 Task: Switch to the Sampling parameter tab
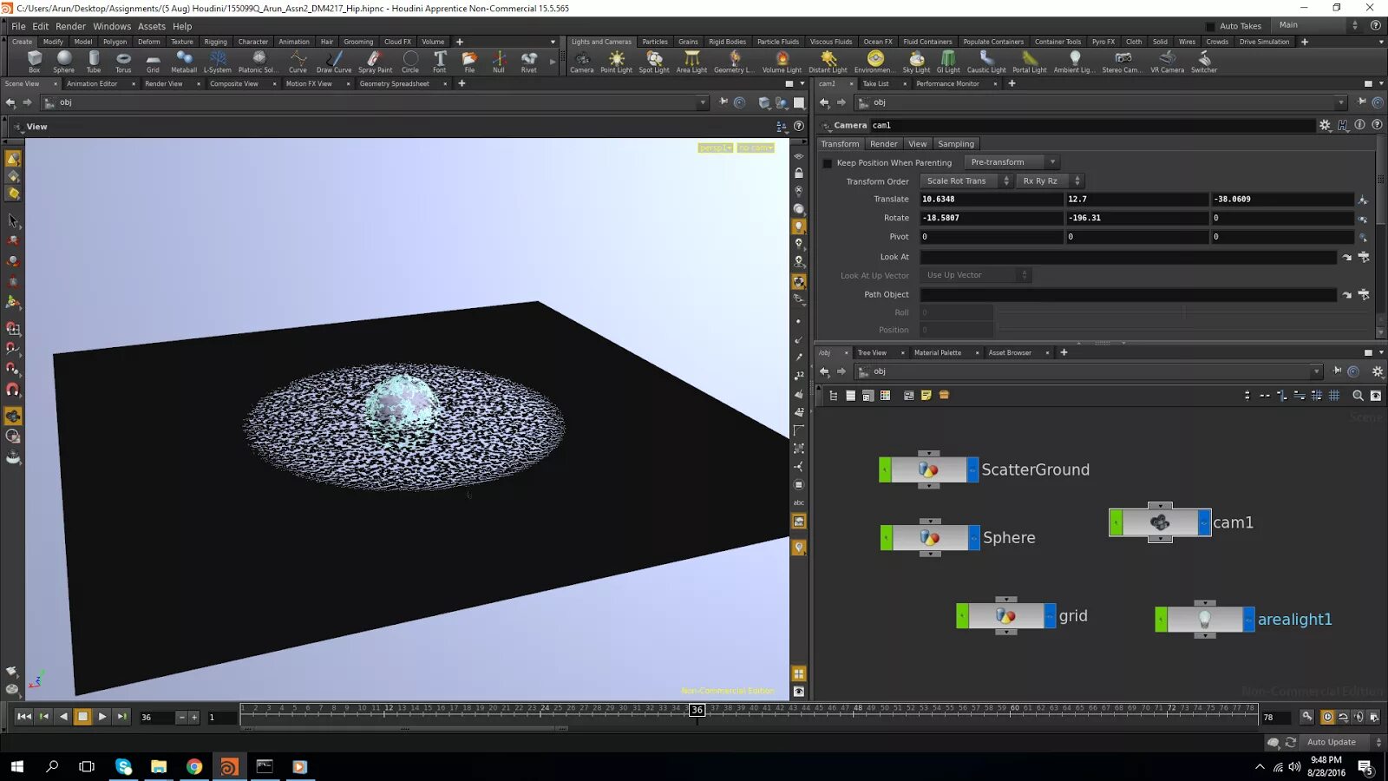pos(955,144)
